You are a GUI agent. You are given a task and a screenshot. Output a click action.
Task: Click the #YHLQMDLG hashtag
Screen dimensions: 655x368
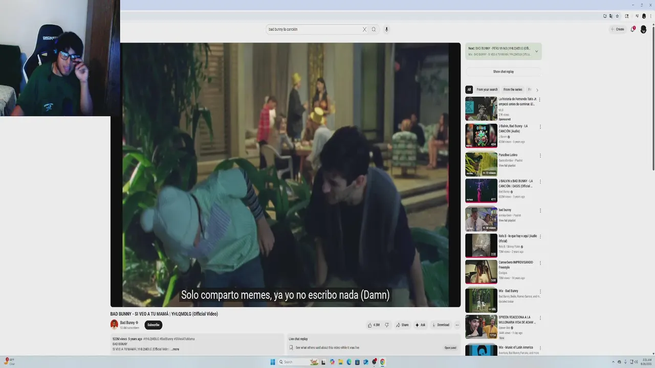[151, 339]
